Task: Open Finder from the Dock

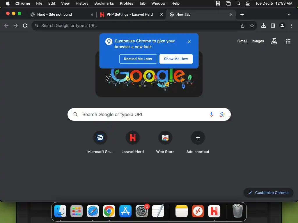Action: (60, 211)
